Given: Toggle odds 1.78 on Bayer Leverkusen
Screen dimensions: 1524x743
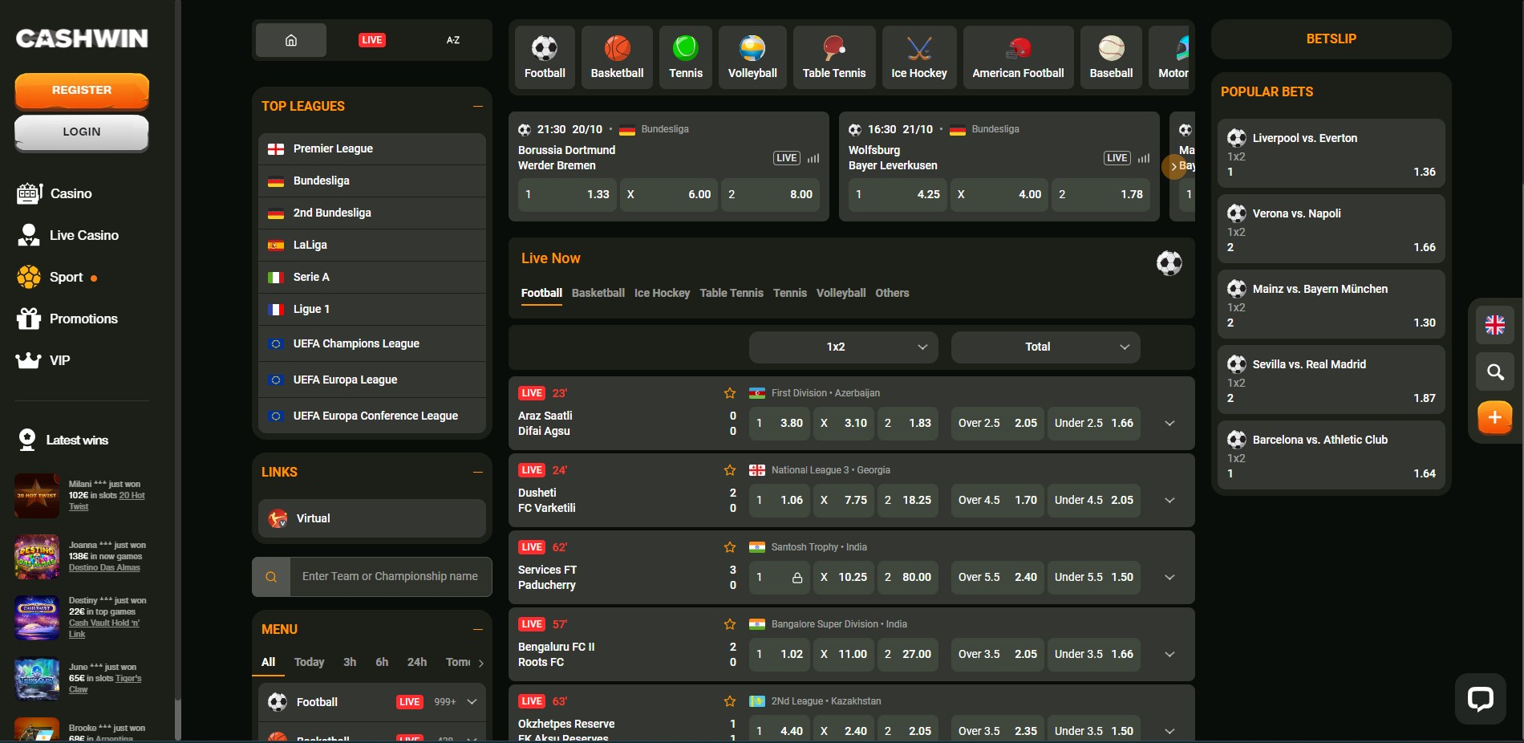Looking at the screenshot, I should [1100, 194].
